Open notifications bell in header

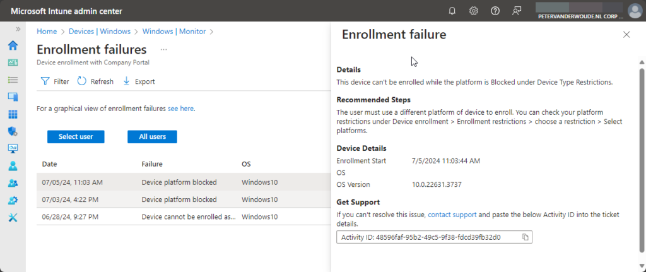point(452,11)
